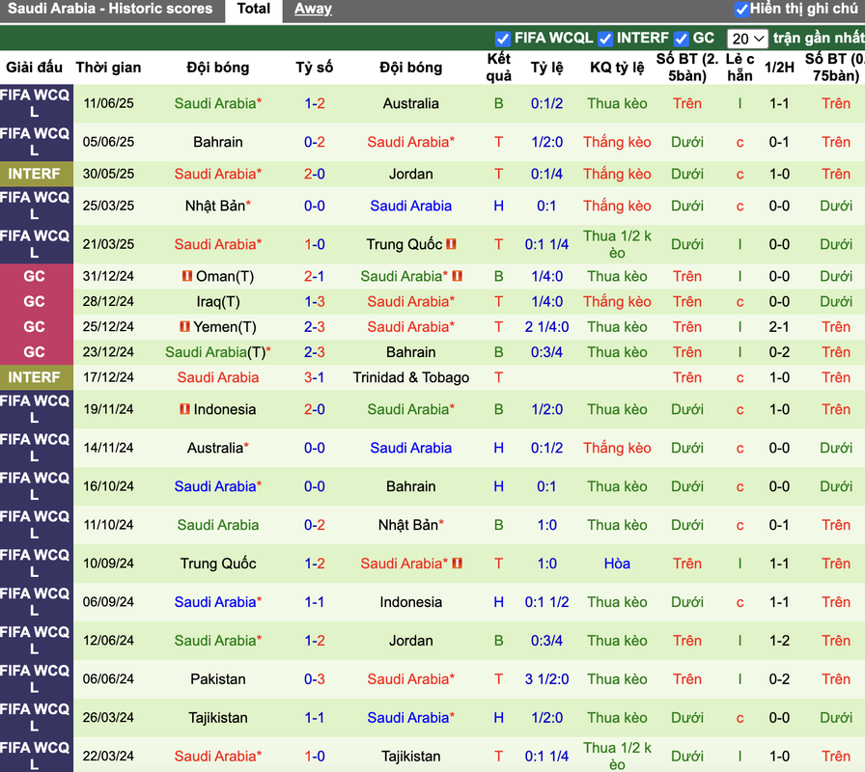Click the red card icon before Yemen(T)
Viewport: 865px width, 772px height.
click(x=184, y=326)
